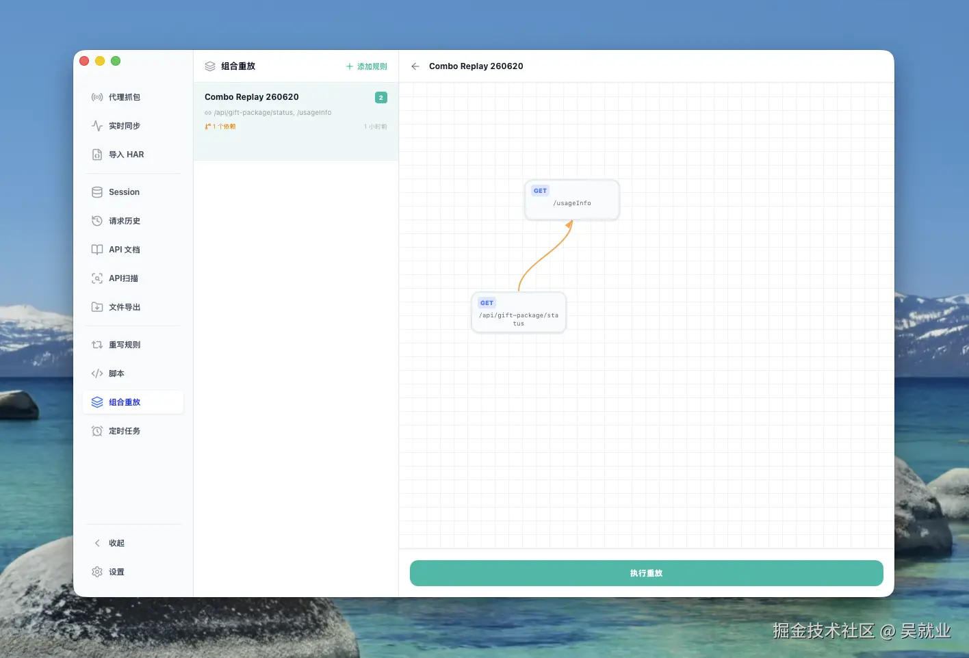Click the path text /api/gift-package/status, /usageInfo
Image resolution: width=969 pixels, height=658 pixels.
coord(272,113)
